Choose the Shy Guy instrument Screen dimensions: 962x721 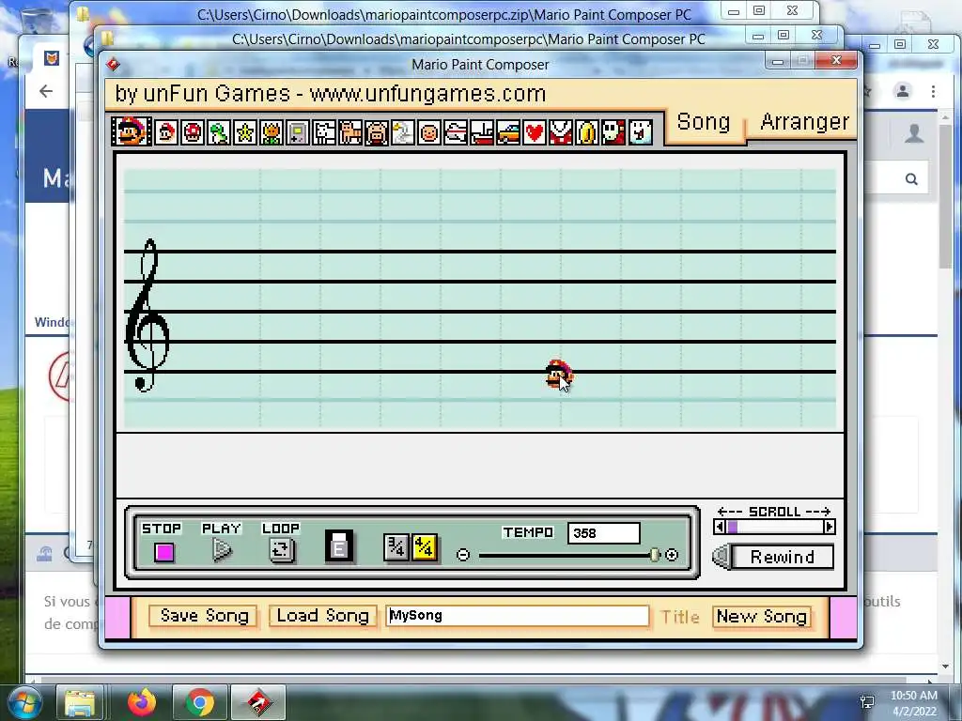pos(613,132)
